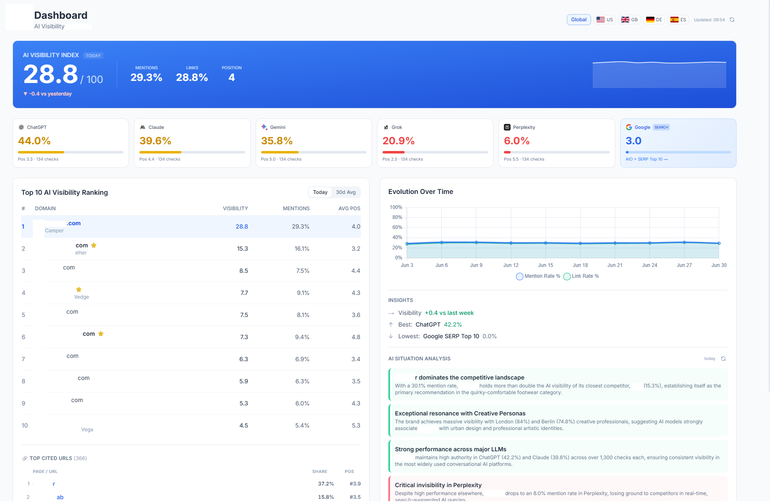Open AIO + SERP Top 10 link
This screenshot has height=503, width=770.
[x=647, y=159]
